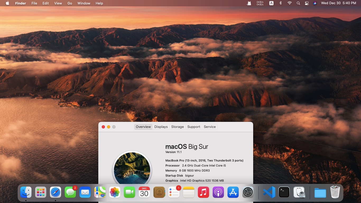Switch to the Support tab

(194, 127)
